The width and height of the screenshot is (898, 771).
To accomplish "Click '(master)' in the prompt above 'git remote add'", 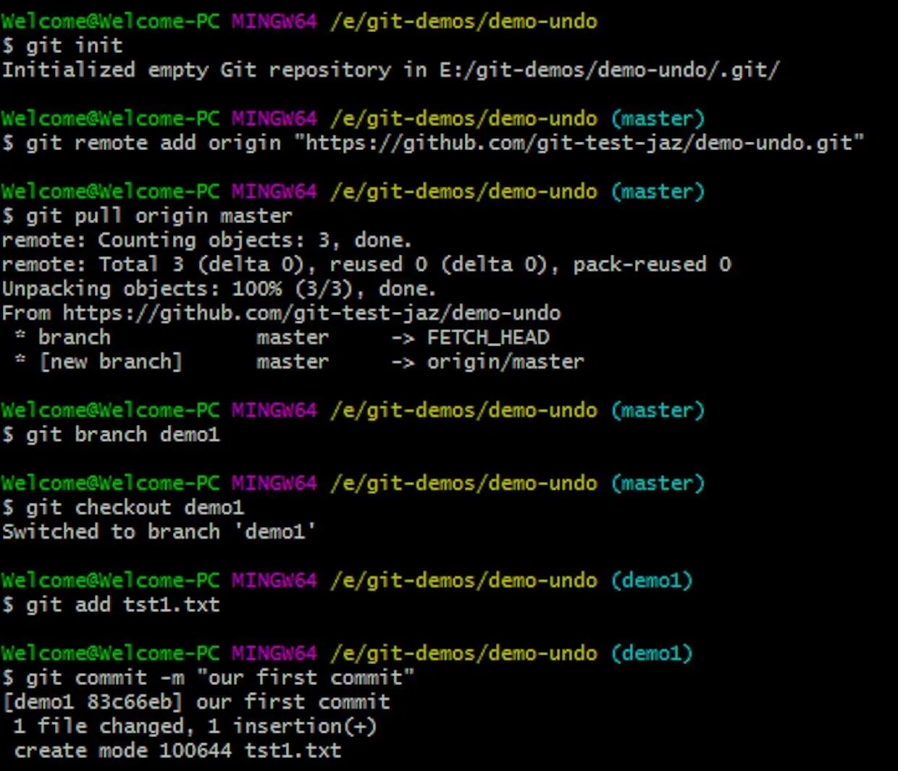I will [658, 119].
